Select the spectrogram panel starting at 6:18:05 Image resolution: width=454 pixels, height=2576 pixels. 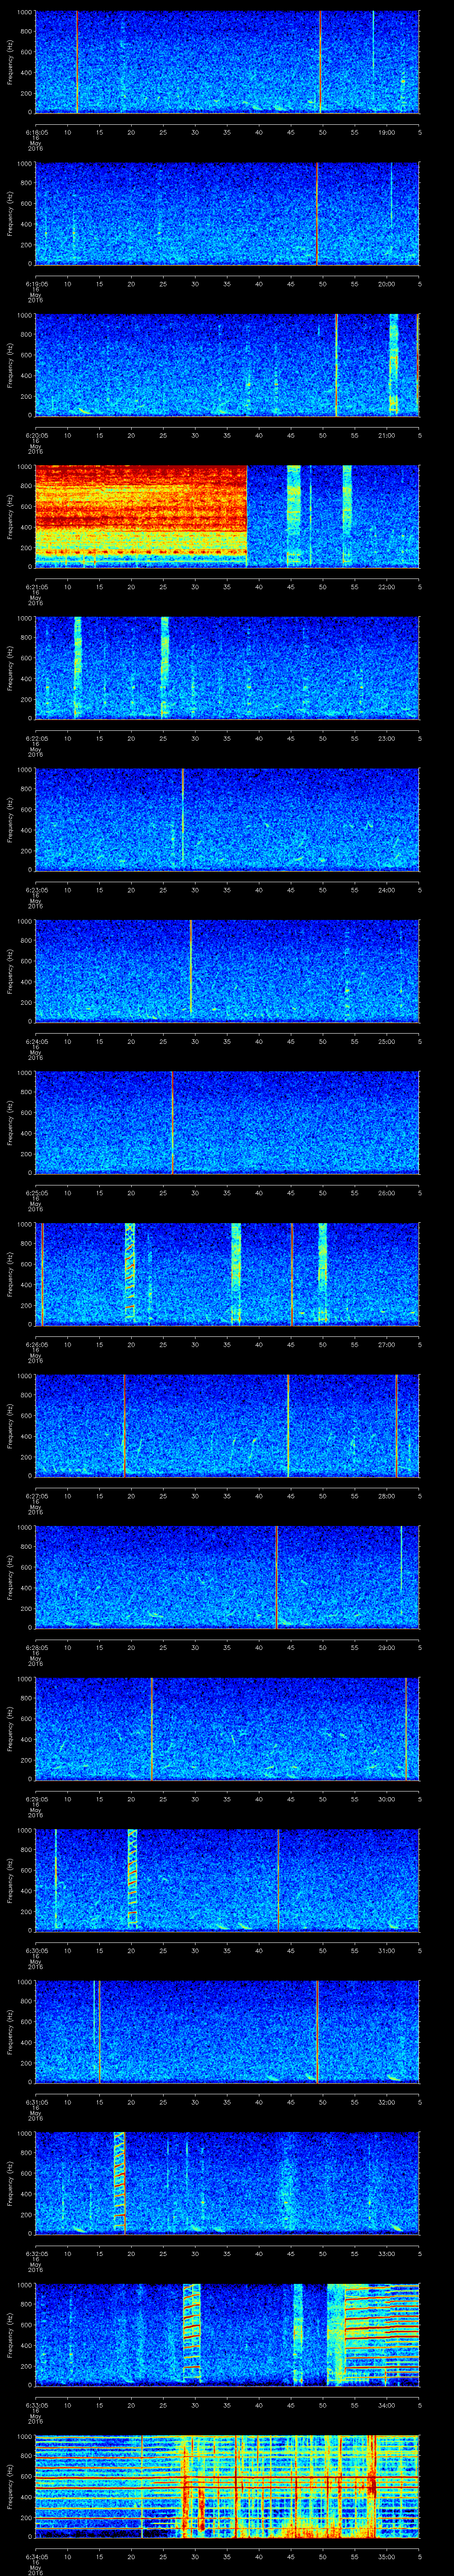coord(227,62)
